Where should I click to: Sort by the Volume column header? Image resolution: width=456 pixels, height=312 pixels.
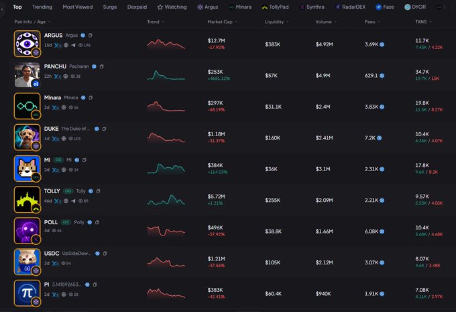326,22
